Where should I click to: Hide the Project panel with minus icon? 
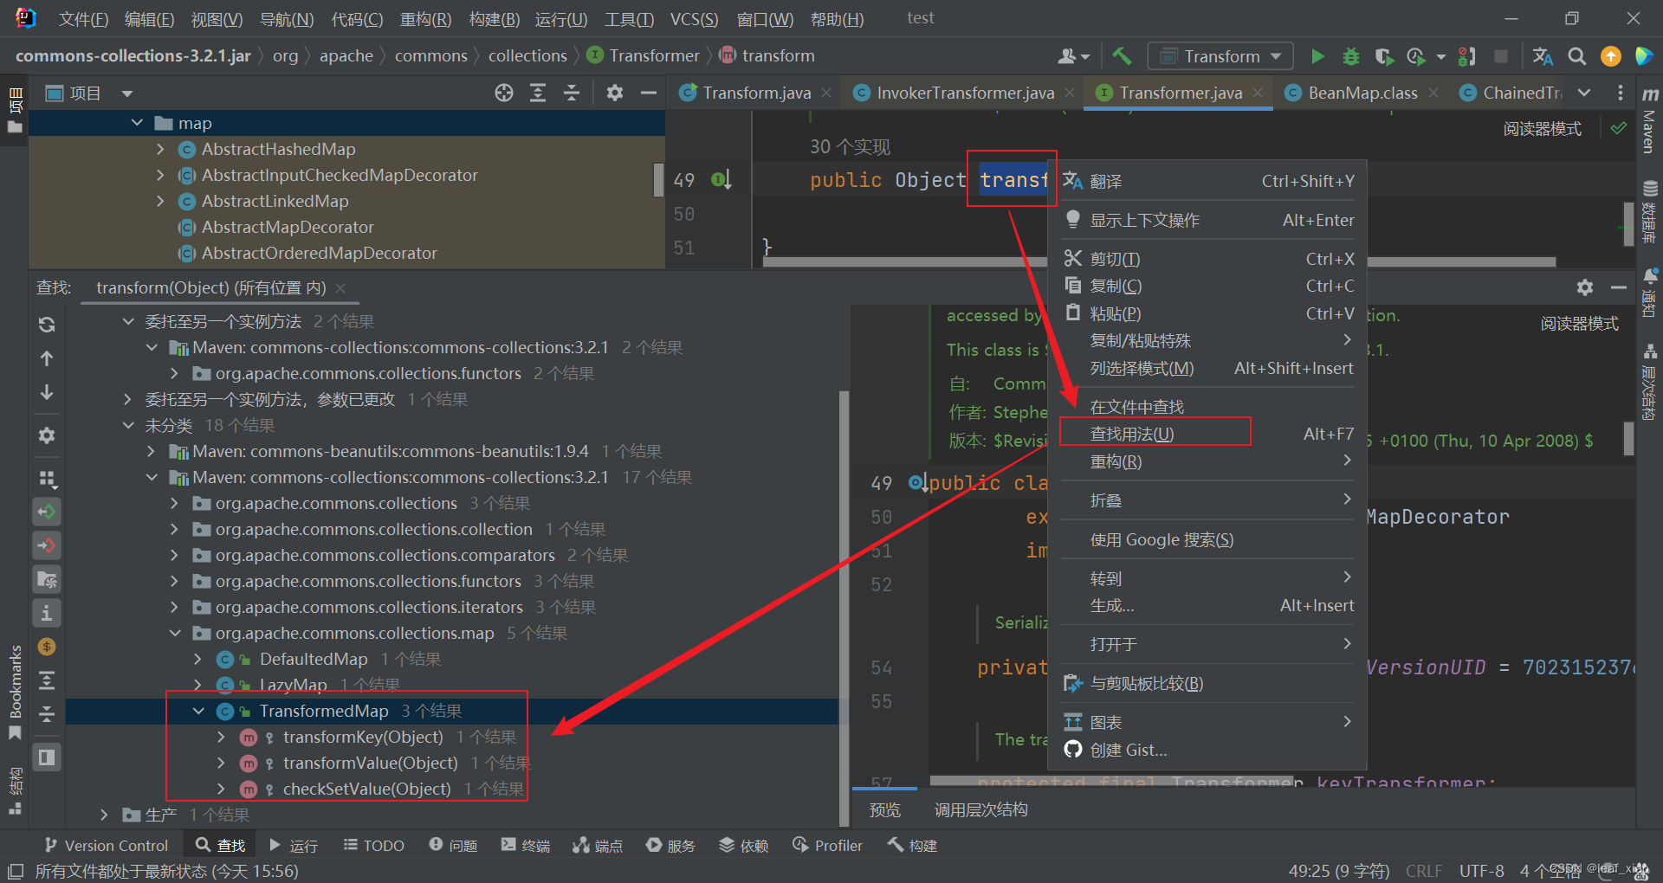(x=648, y=93)
